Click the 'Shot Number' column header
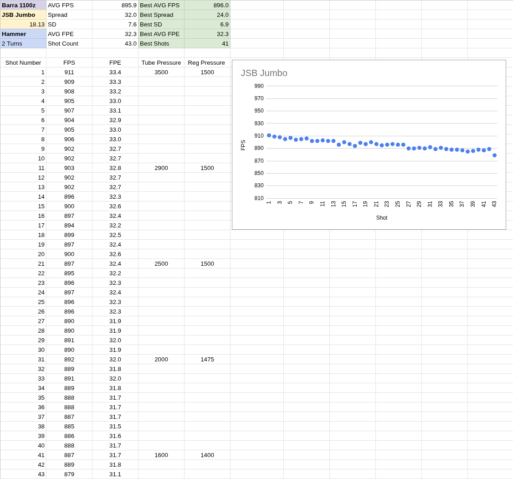Viewport: 513px width, 479px height. coord(23,63)
